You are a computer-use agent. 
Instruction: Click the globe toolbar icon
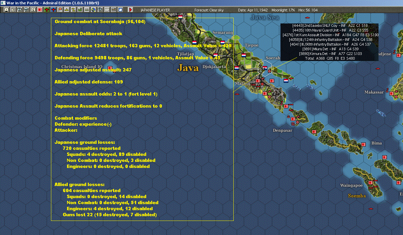click(94, 10)
